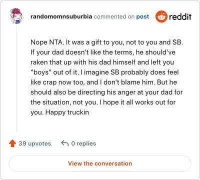Click 'the situation, not you' line
This screenshot has height=180, width=200.
pos(103,102)
